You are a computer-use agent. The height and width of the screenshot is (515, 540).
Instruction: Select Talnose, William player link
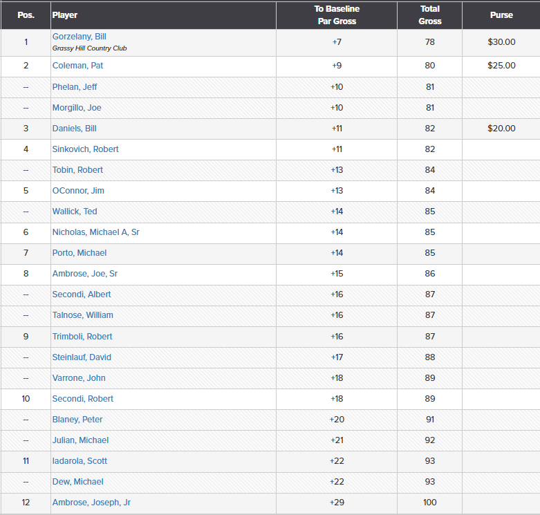(x=82, y=315)
